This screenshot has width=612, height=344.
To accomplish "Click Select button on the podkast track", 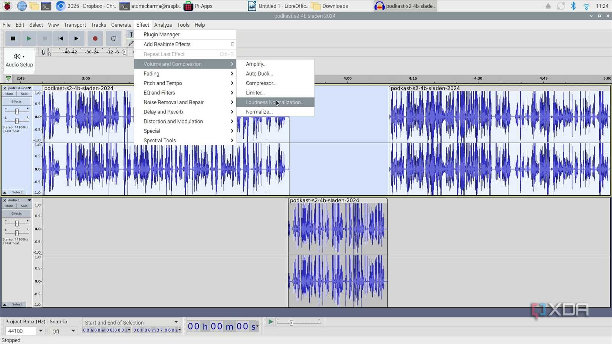I will pos(17,192).
